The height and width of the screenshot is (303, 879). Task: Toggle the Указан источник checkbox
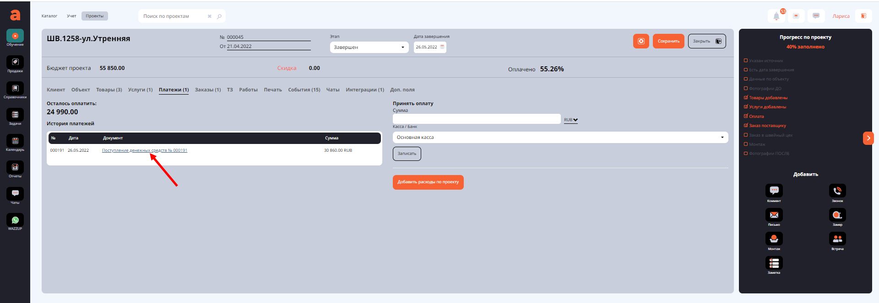point(746,60)
